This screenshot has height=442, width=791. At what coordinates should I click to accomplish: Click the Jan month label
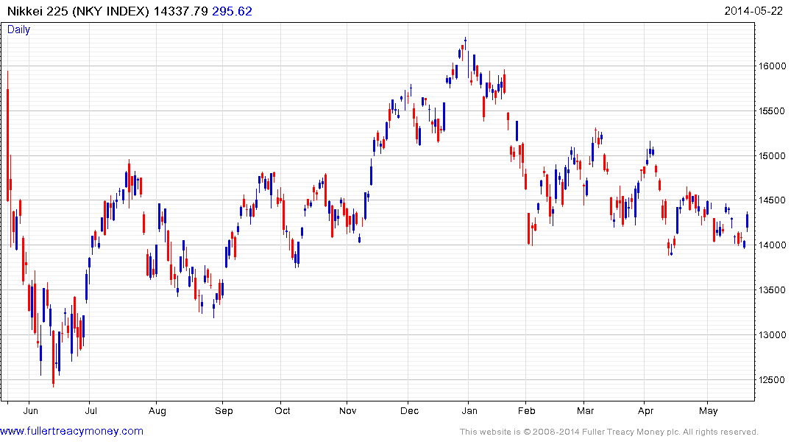click(469, 410)
